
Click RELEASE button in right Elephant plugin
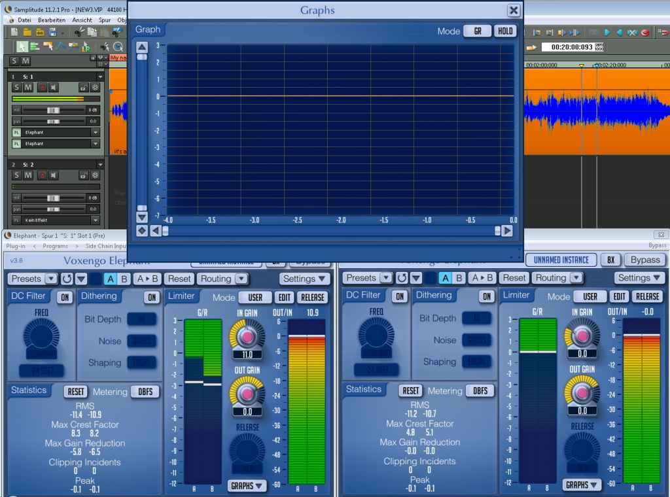coord(647,296)
